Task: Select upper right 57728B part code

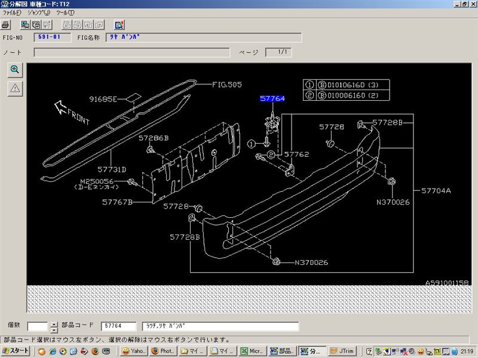Action: [x=387, y=123]
